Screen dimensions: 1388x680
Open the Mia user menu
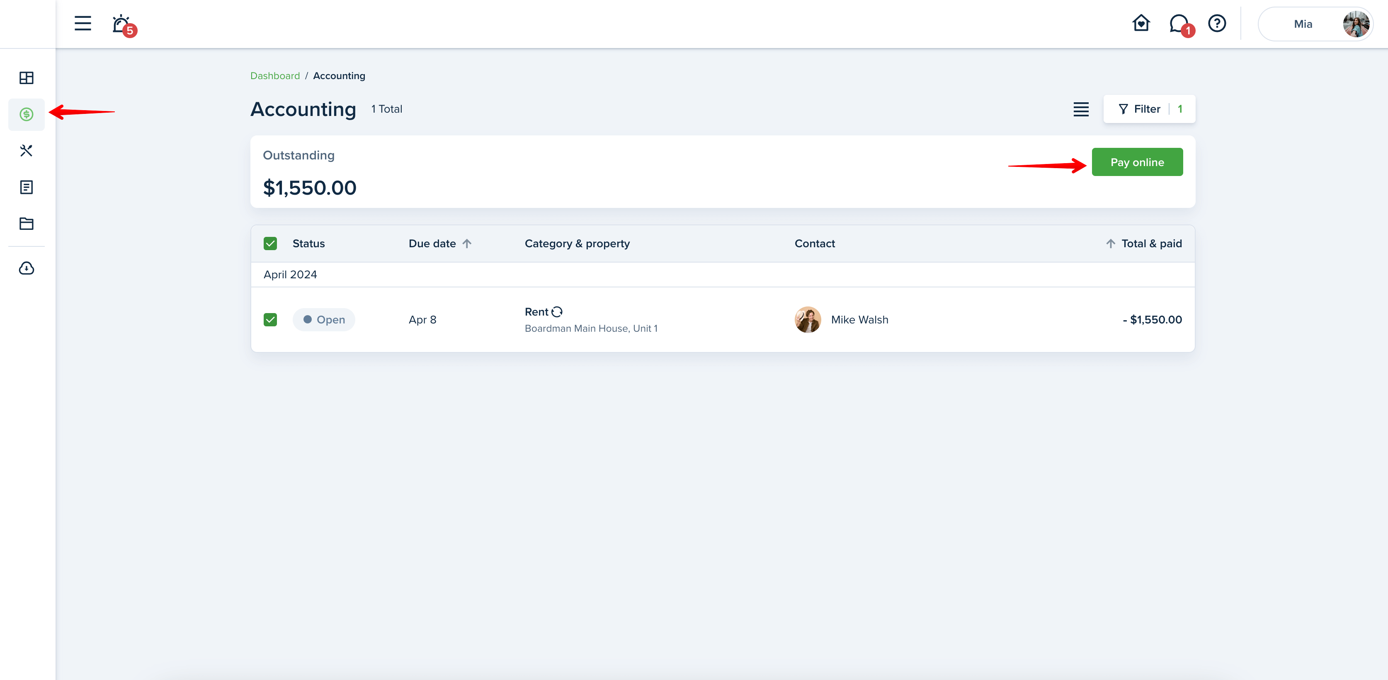point(1315,24)
